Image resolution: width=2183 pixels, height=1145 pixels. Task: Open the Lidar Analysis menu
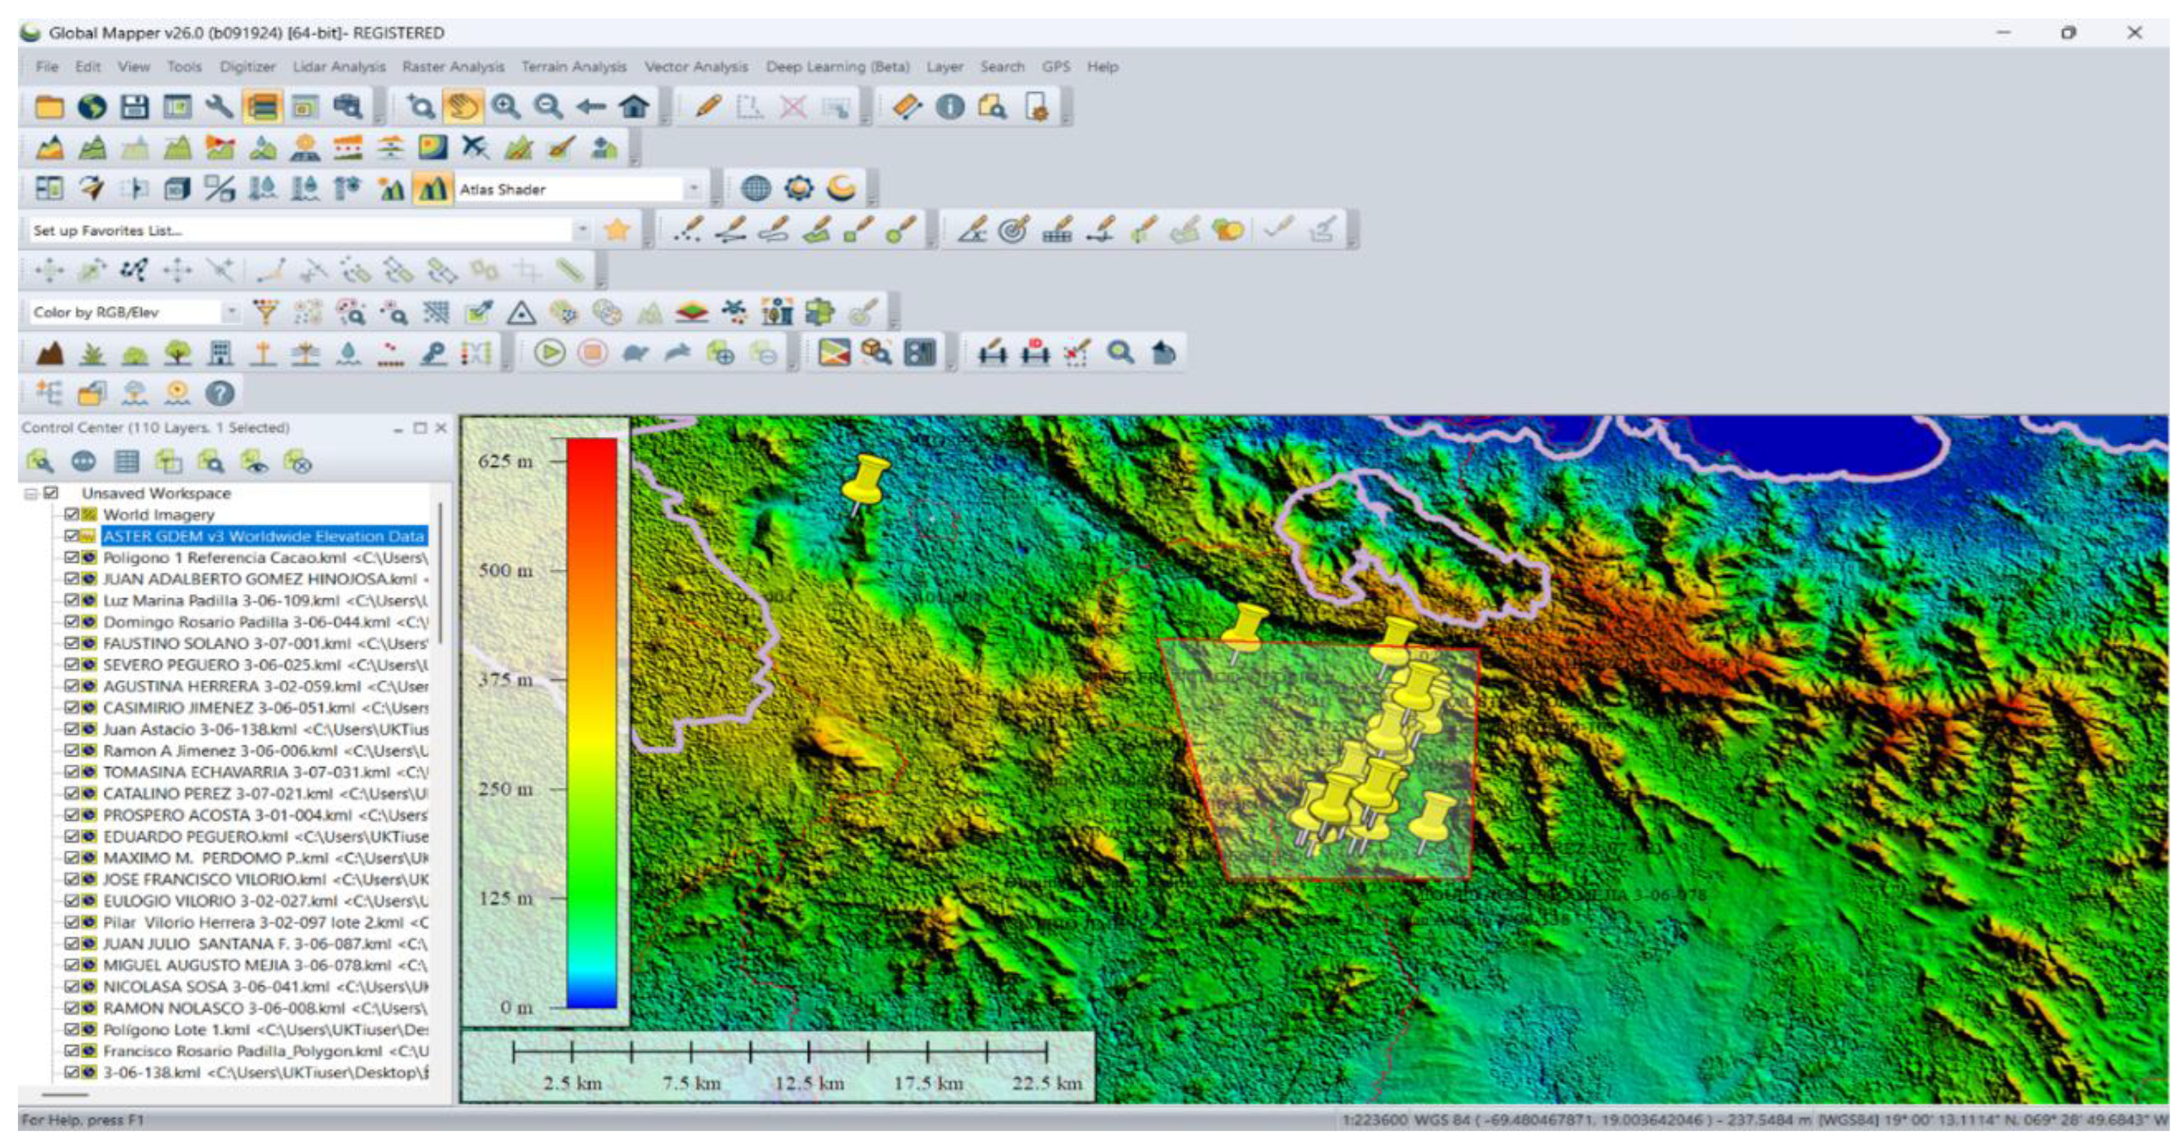coord(338,66)
